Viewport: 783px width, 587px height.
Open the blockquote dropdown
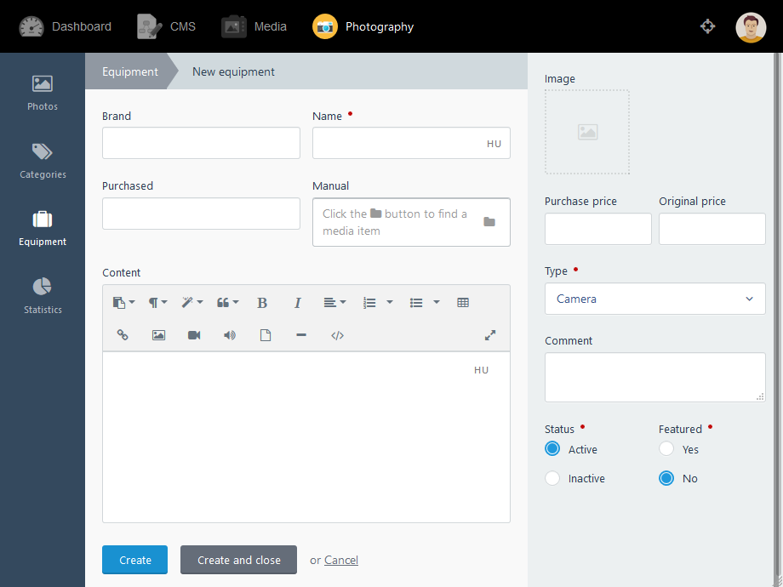coord(227,303)
